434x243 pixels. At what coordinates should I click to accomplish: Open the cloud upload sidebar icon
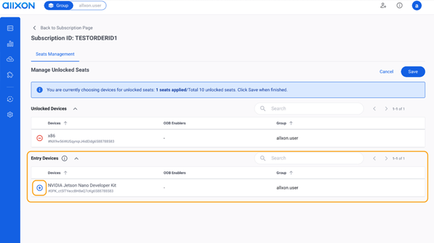[10, 59]
